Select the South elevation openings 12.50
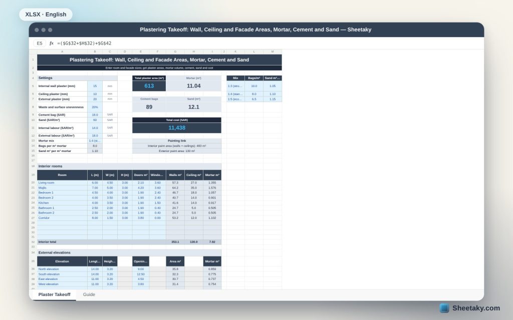Screen dimensions: 513x320 point(141,274)
